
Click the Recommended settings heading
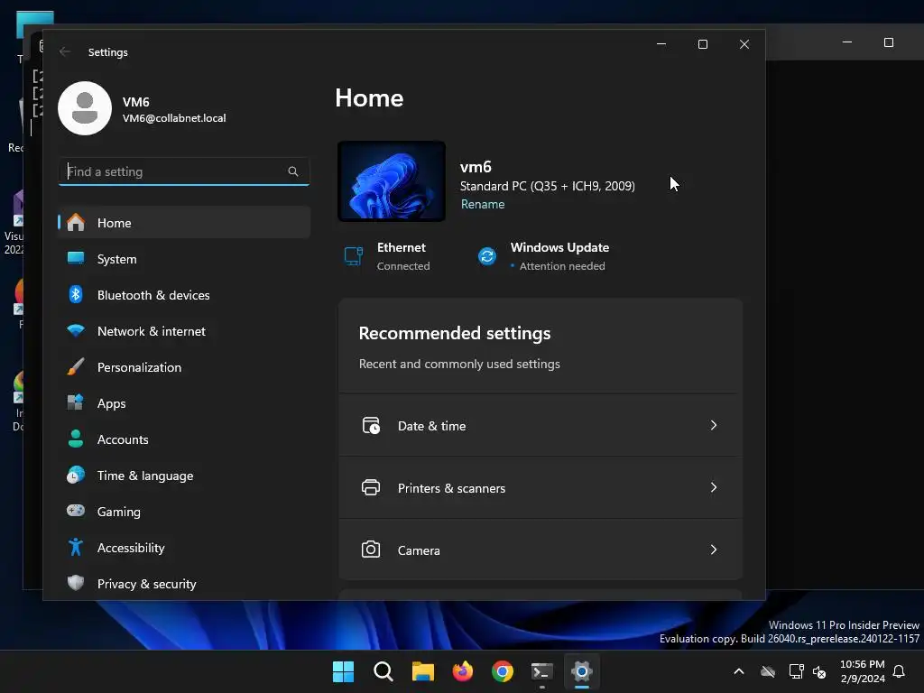point(455,333)
